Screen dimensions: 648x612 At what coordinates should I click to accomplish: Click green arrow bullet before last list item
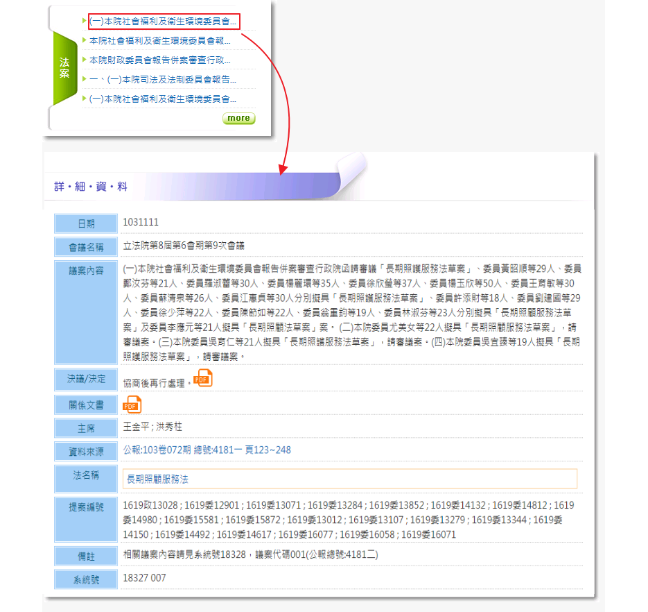tap(85, 99)
